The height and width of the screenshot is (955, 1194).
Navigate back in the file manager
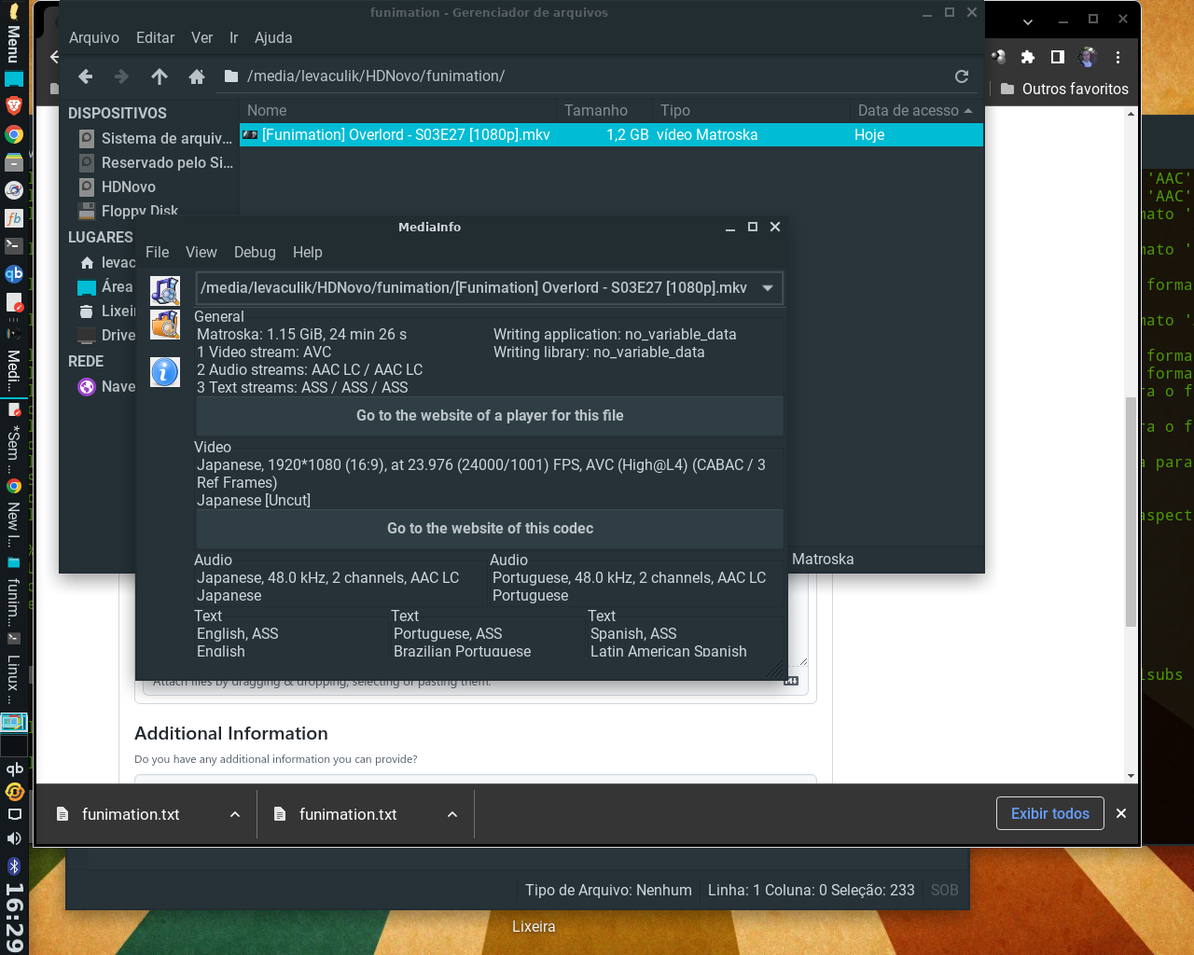(85, 76)
